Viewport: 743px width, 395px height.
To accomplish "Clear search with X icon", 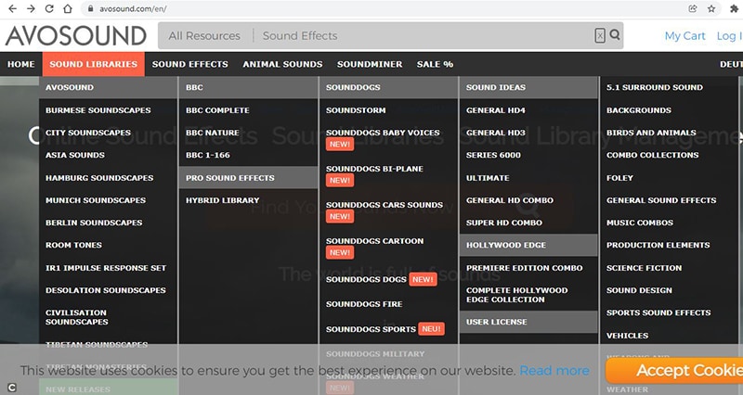I will pos(600,35).
